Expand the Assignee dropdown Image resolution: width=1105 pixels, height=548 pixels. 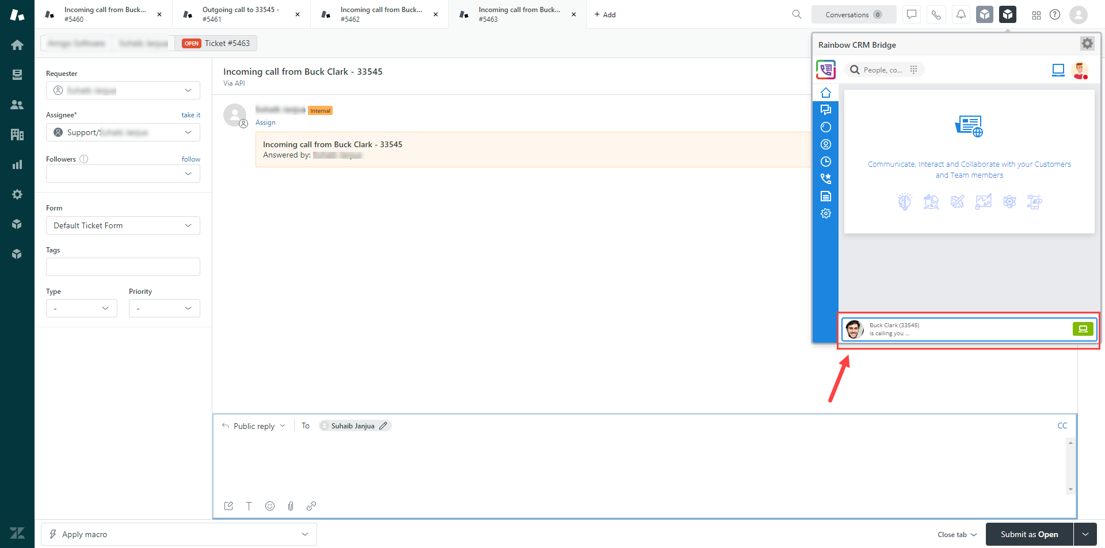click(x=123, y=132)
